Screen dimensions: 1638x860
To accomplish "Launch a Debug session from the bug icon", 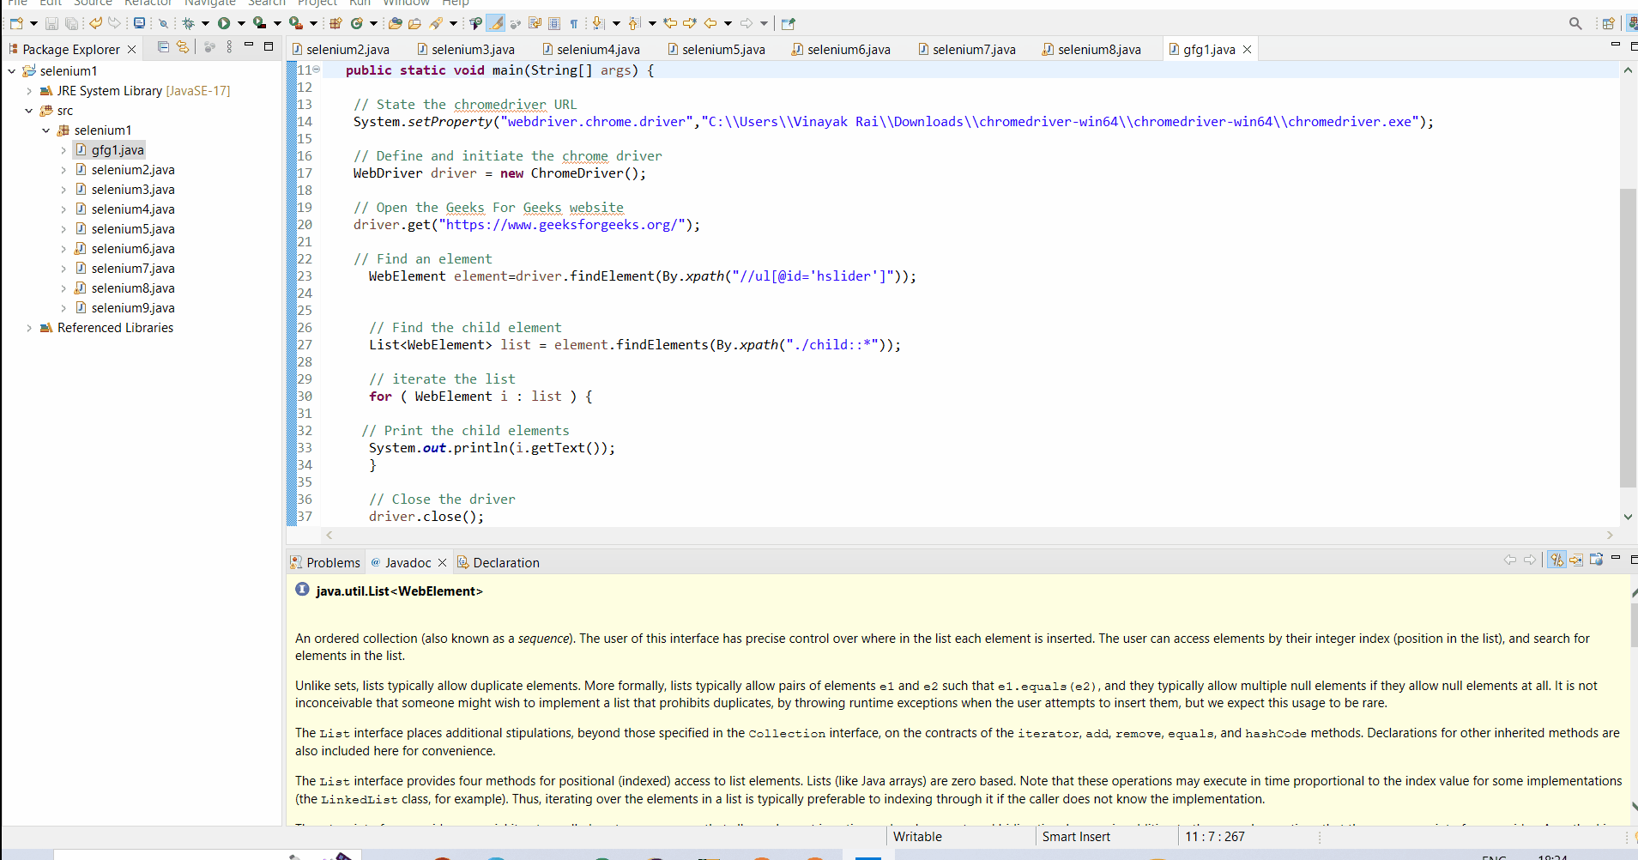I will pos(188,23).
